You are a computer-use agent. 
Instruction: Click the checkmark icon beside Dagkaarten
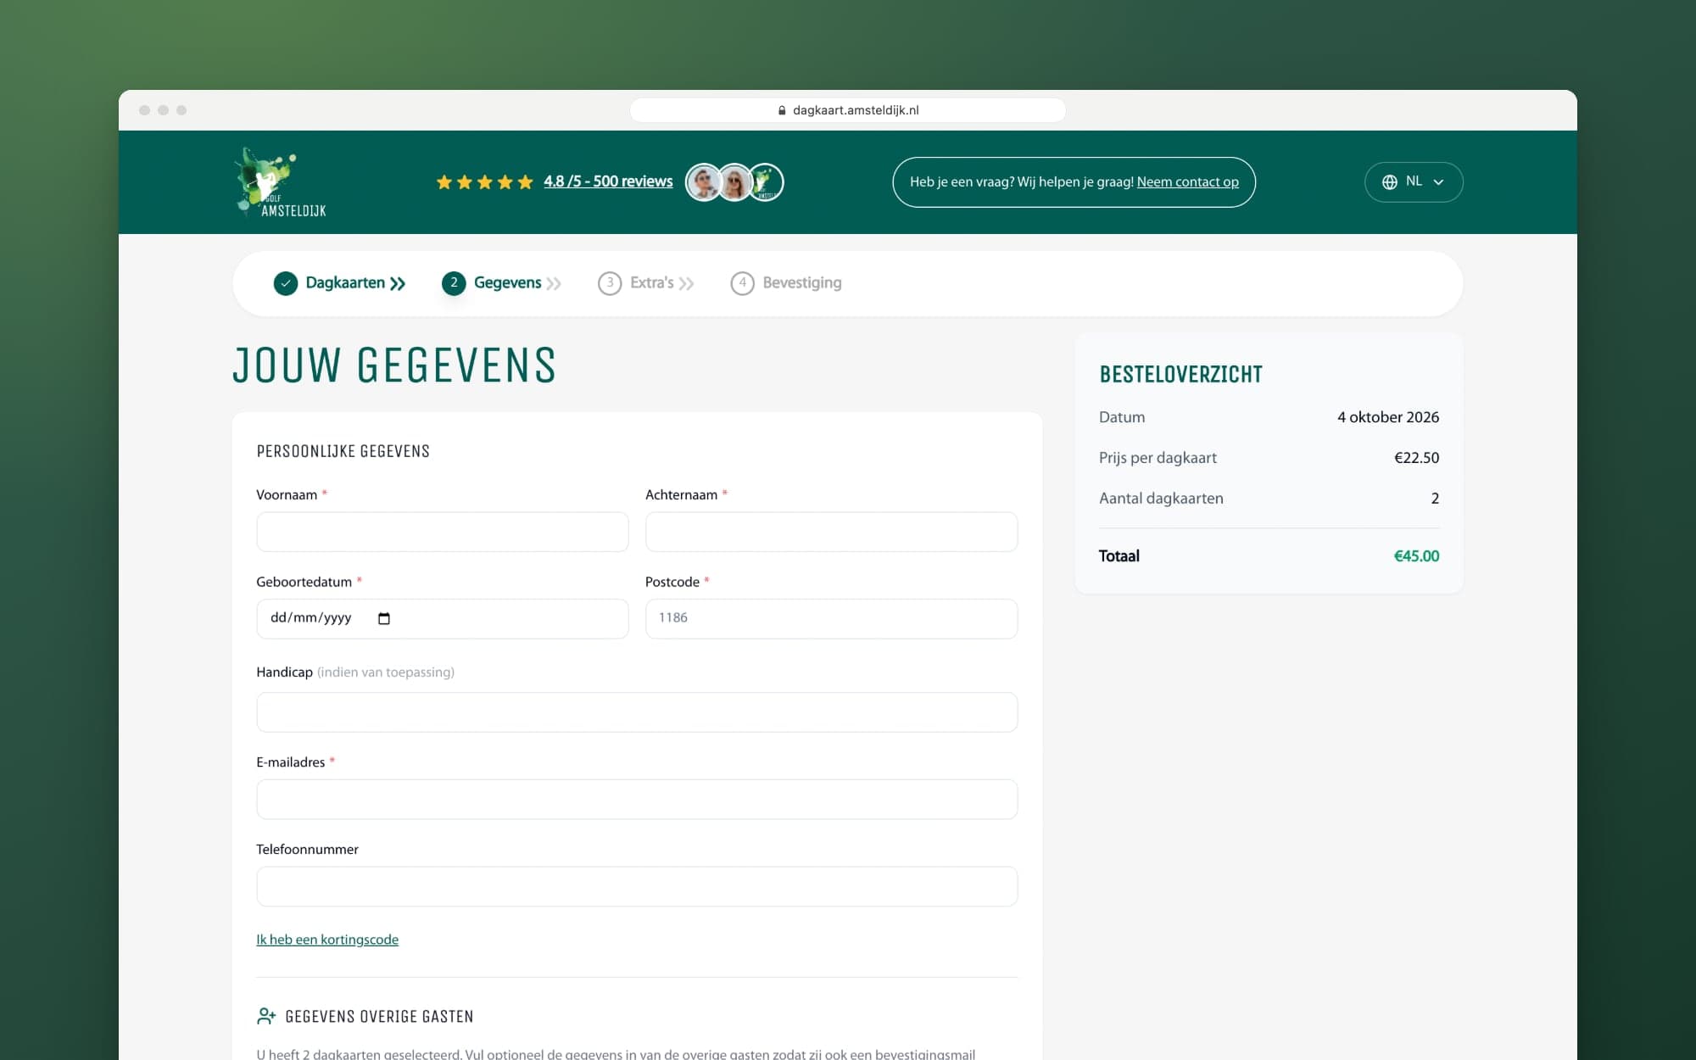[286, 283]
